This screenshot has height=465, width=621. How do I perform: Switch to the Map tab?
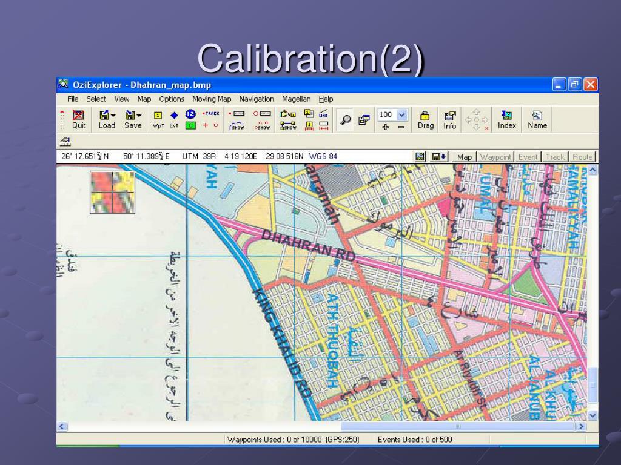coord(464,157)
